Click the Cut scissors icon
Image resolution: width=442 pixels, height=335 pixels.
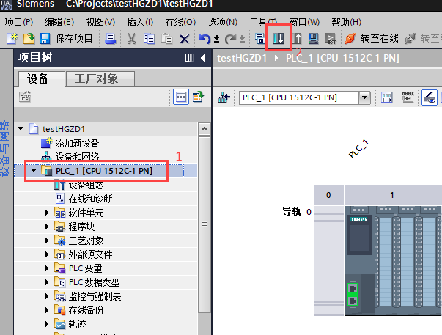point(132,38)
